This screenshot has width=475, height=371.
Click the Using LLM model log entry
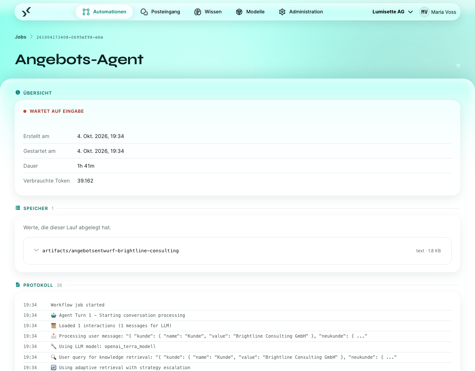tap(237, 347)
